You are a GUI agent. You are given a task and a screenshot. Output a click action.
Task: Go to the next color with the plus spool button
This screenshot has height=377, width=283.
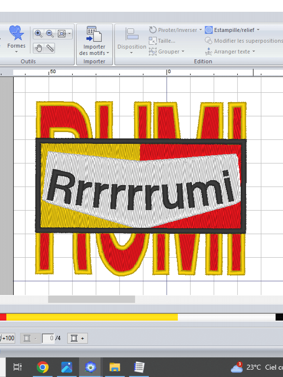click(77, 338)
